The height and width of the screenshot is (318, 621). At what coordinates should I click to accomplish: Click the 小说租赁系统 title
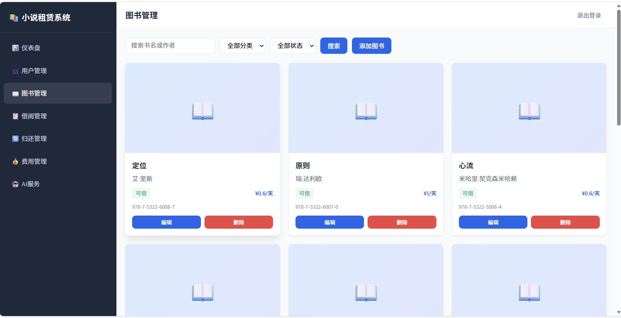pyautogui.click(x=46, y=18)
